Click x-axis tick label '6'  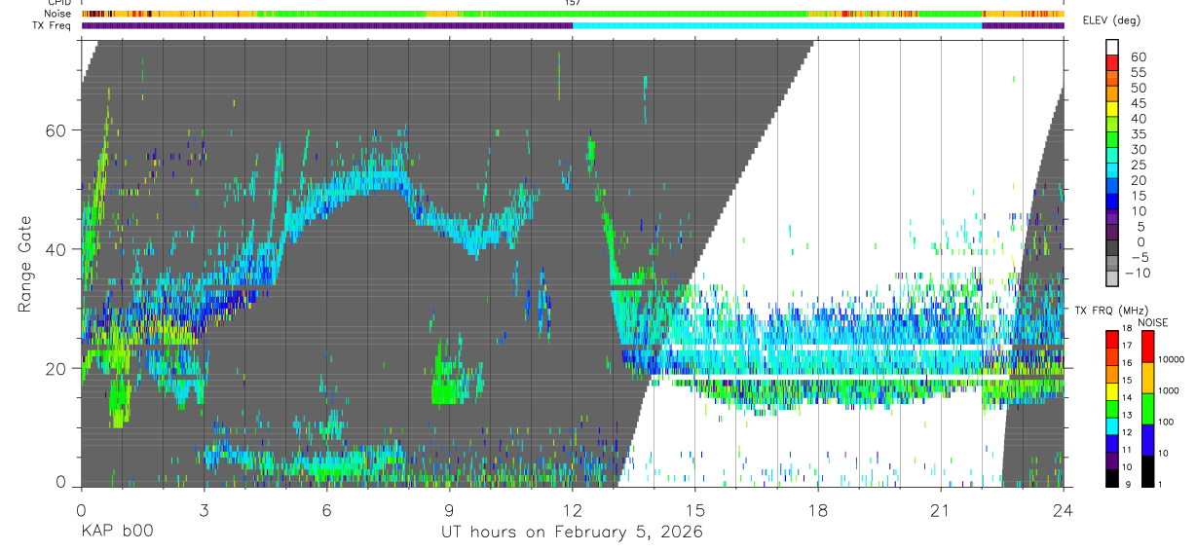point(326,510)
